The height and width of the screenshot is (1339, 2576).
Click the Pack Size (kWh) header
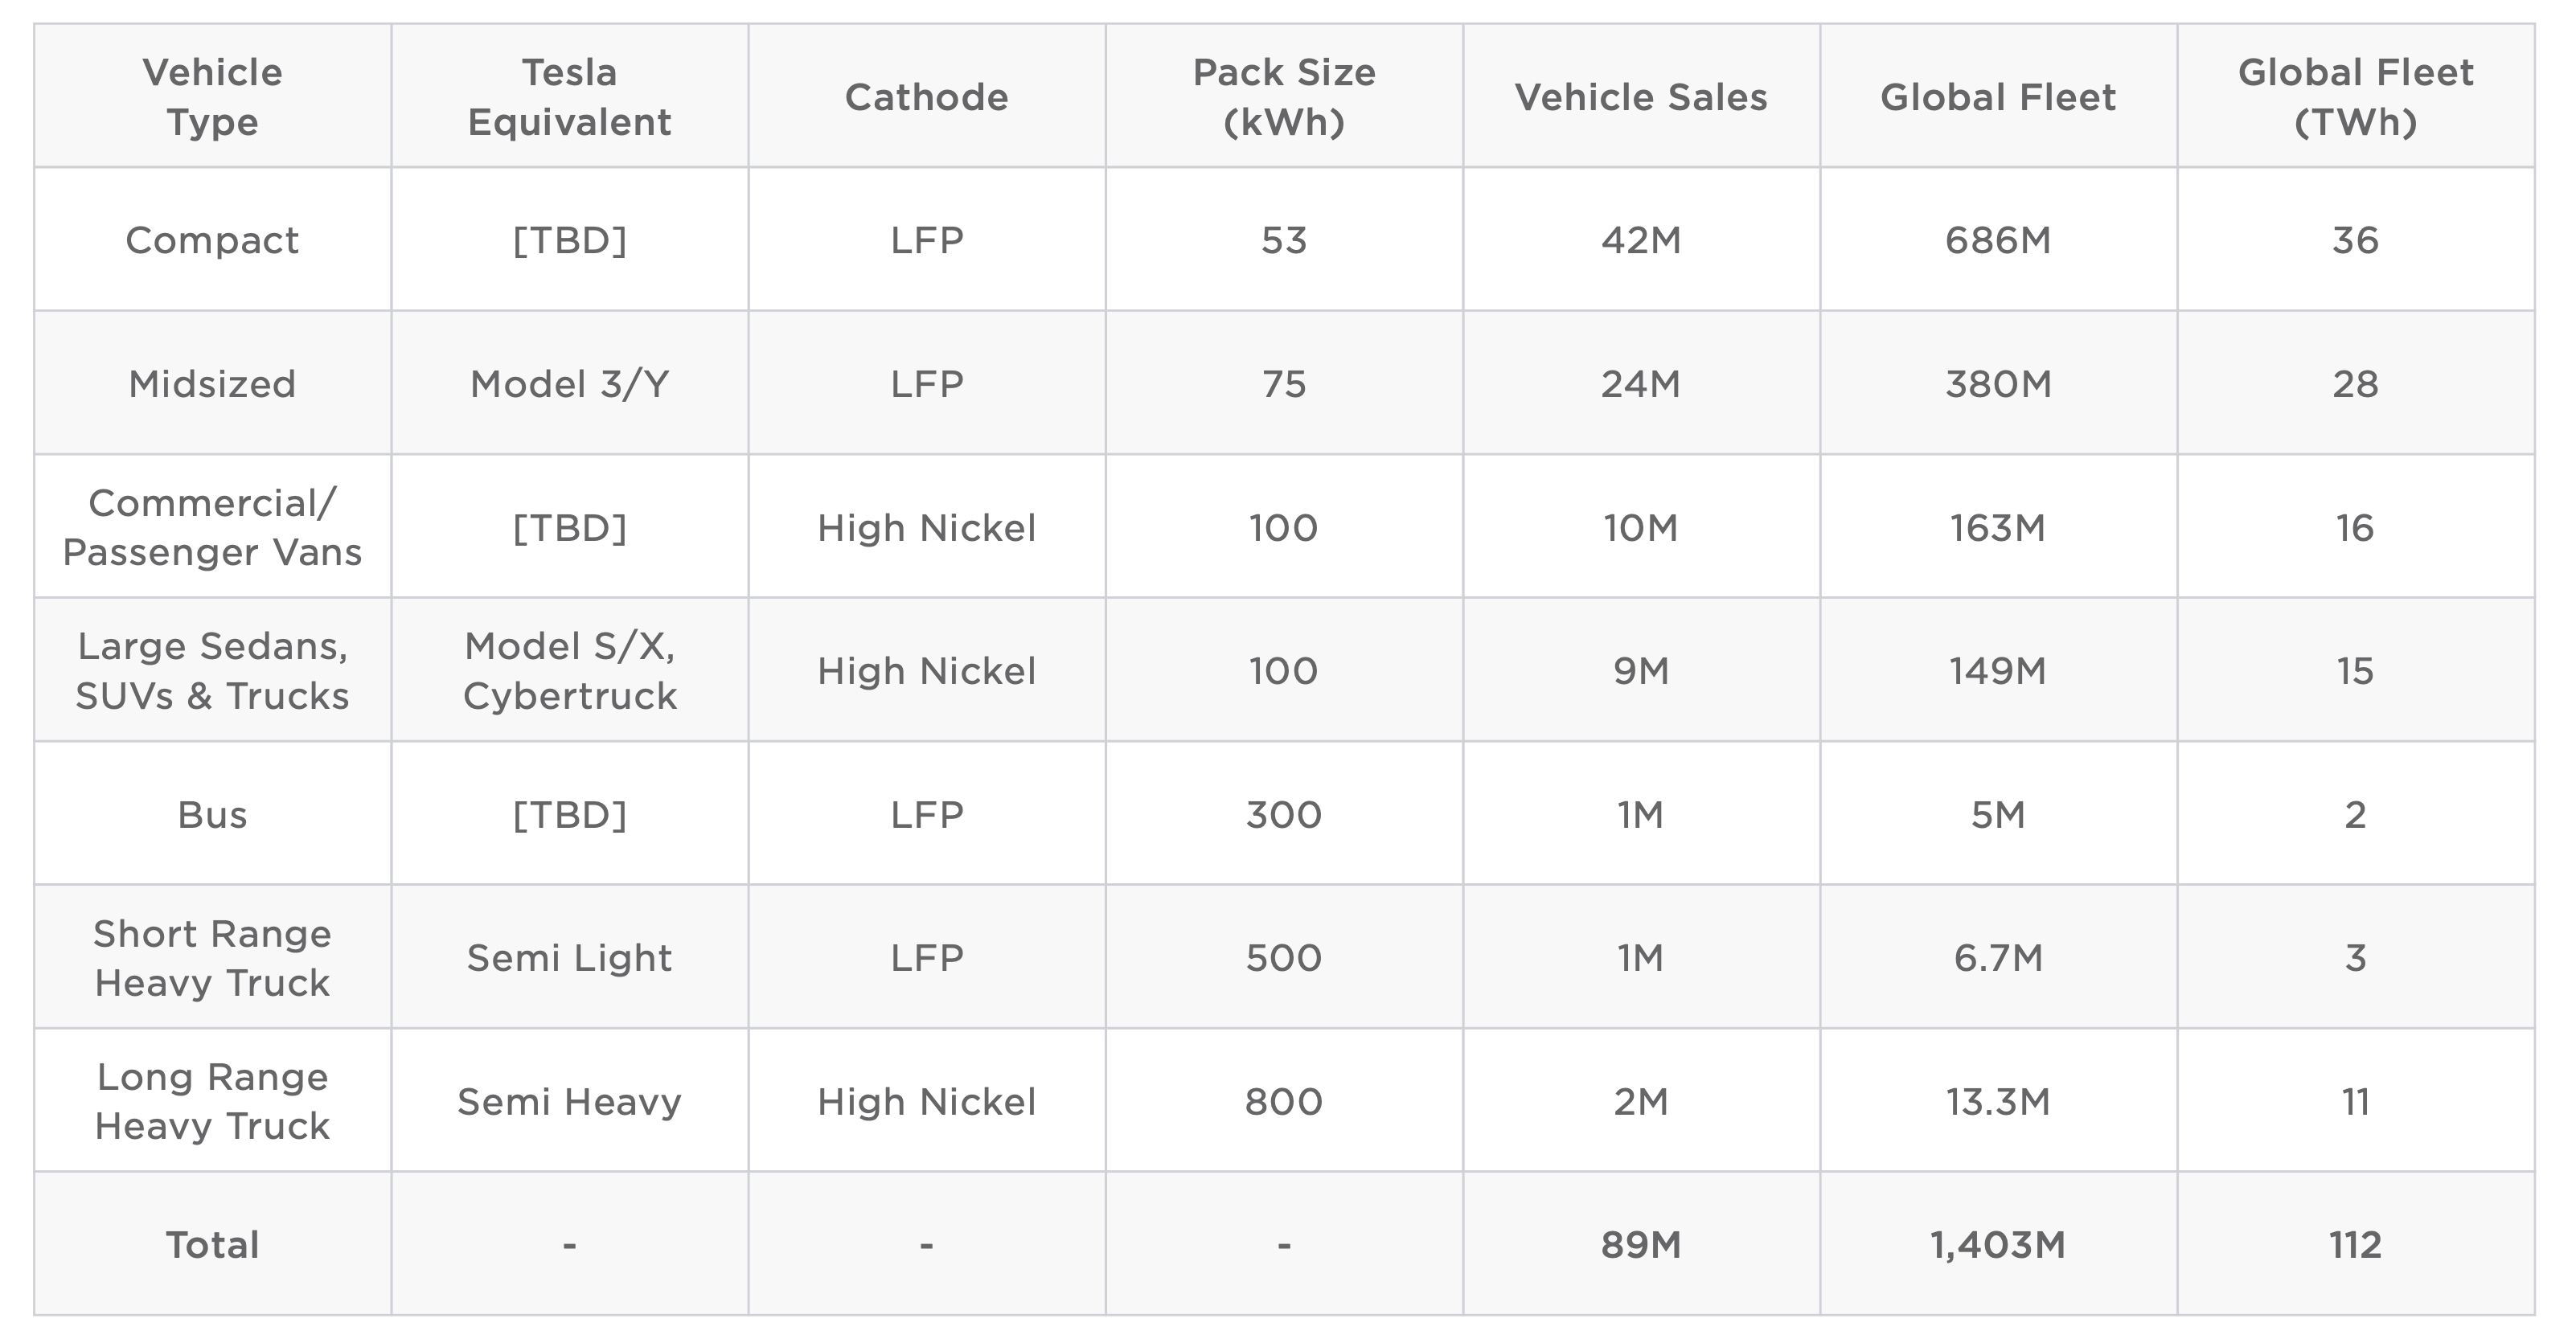click(x=1284, y=97)
